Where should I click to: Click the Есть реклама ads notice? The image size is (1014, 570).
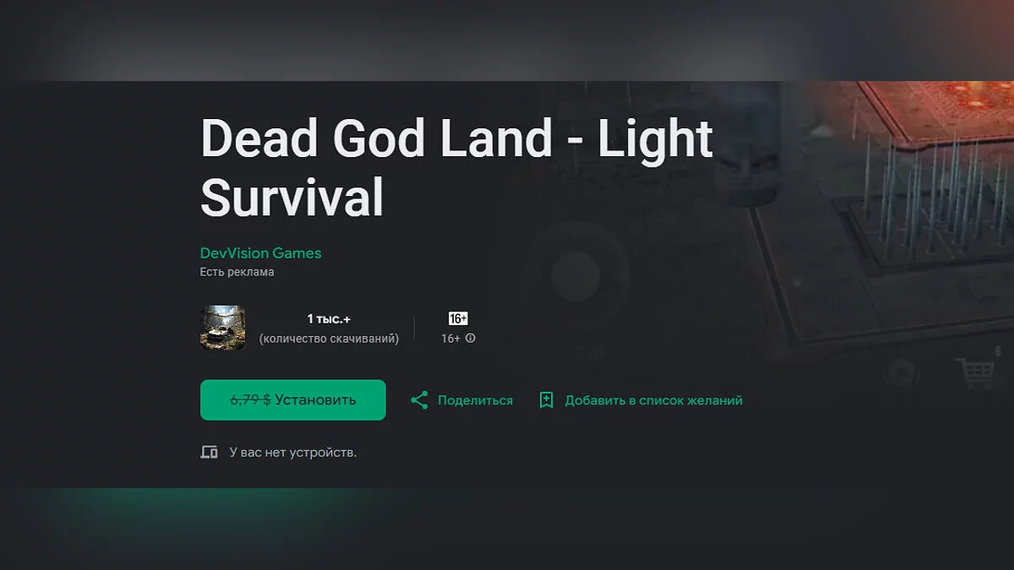click(237, 272)
